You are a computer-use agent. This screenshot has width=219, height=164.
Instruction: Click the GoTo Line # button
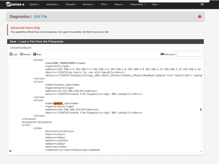coord(168,54)
